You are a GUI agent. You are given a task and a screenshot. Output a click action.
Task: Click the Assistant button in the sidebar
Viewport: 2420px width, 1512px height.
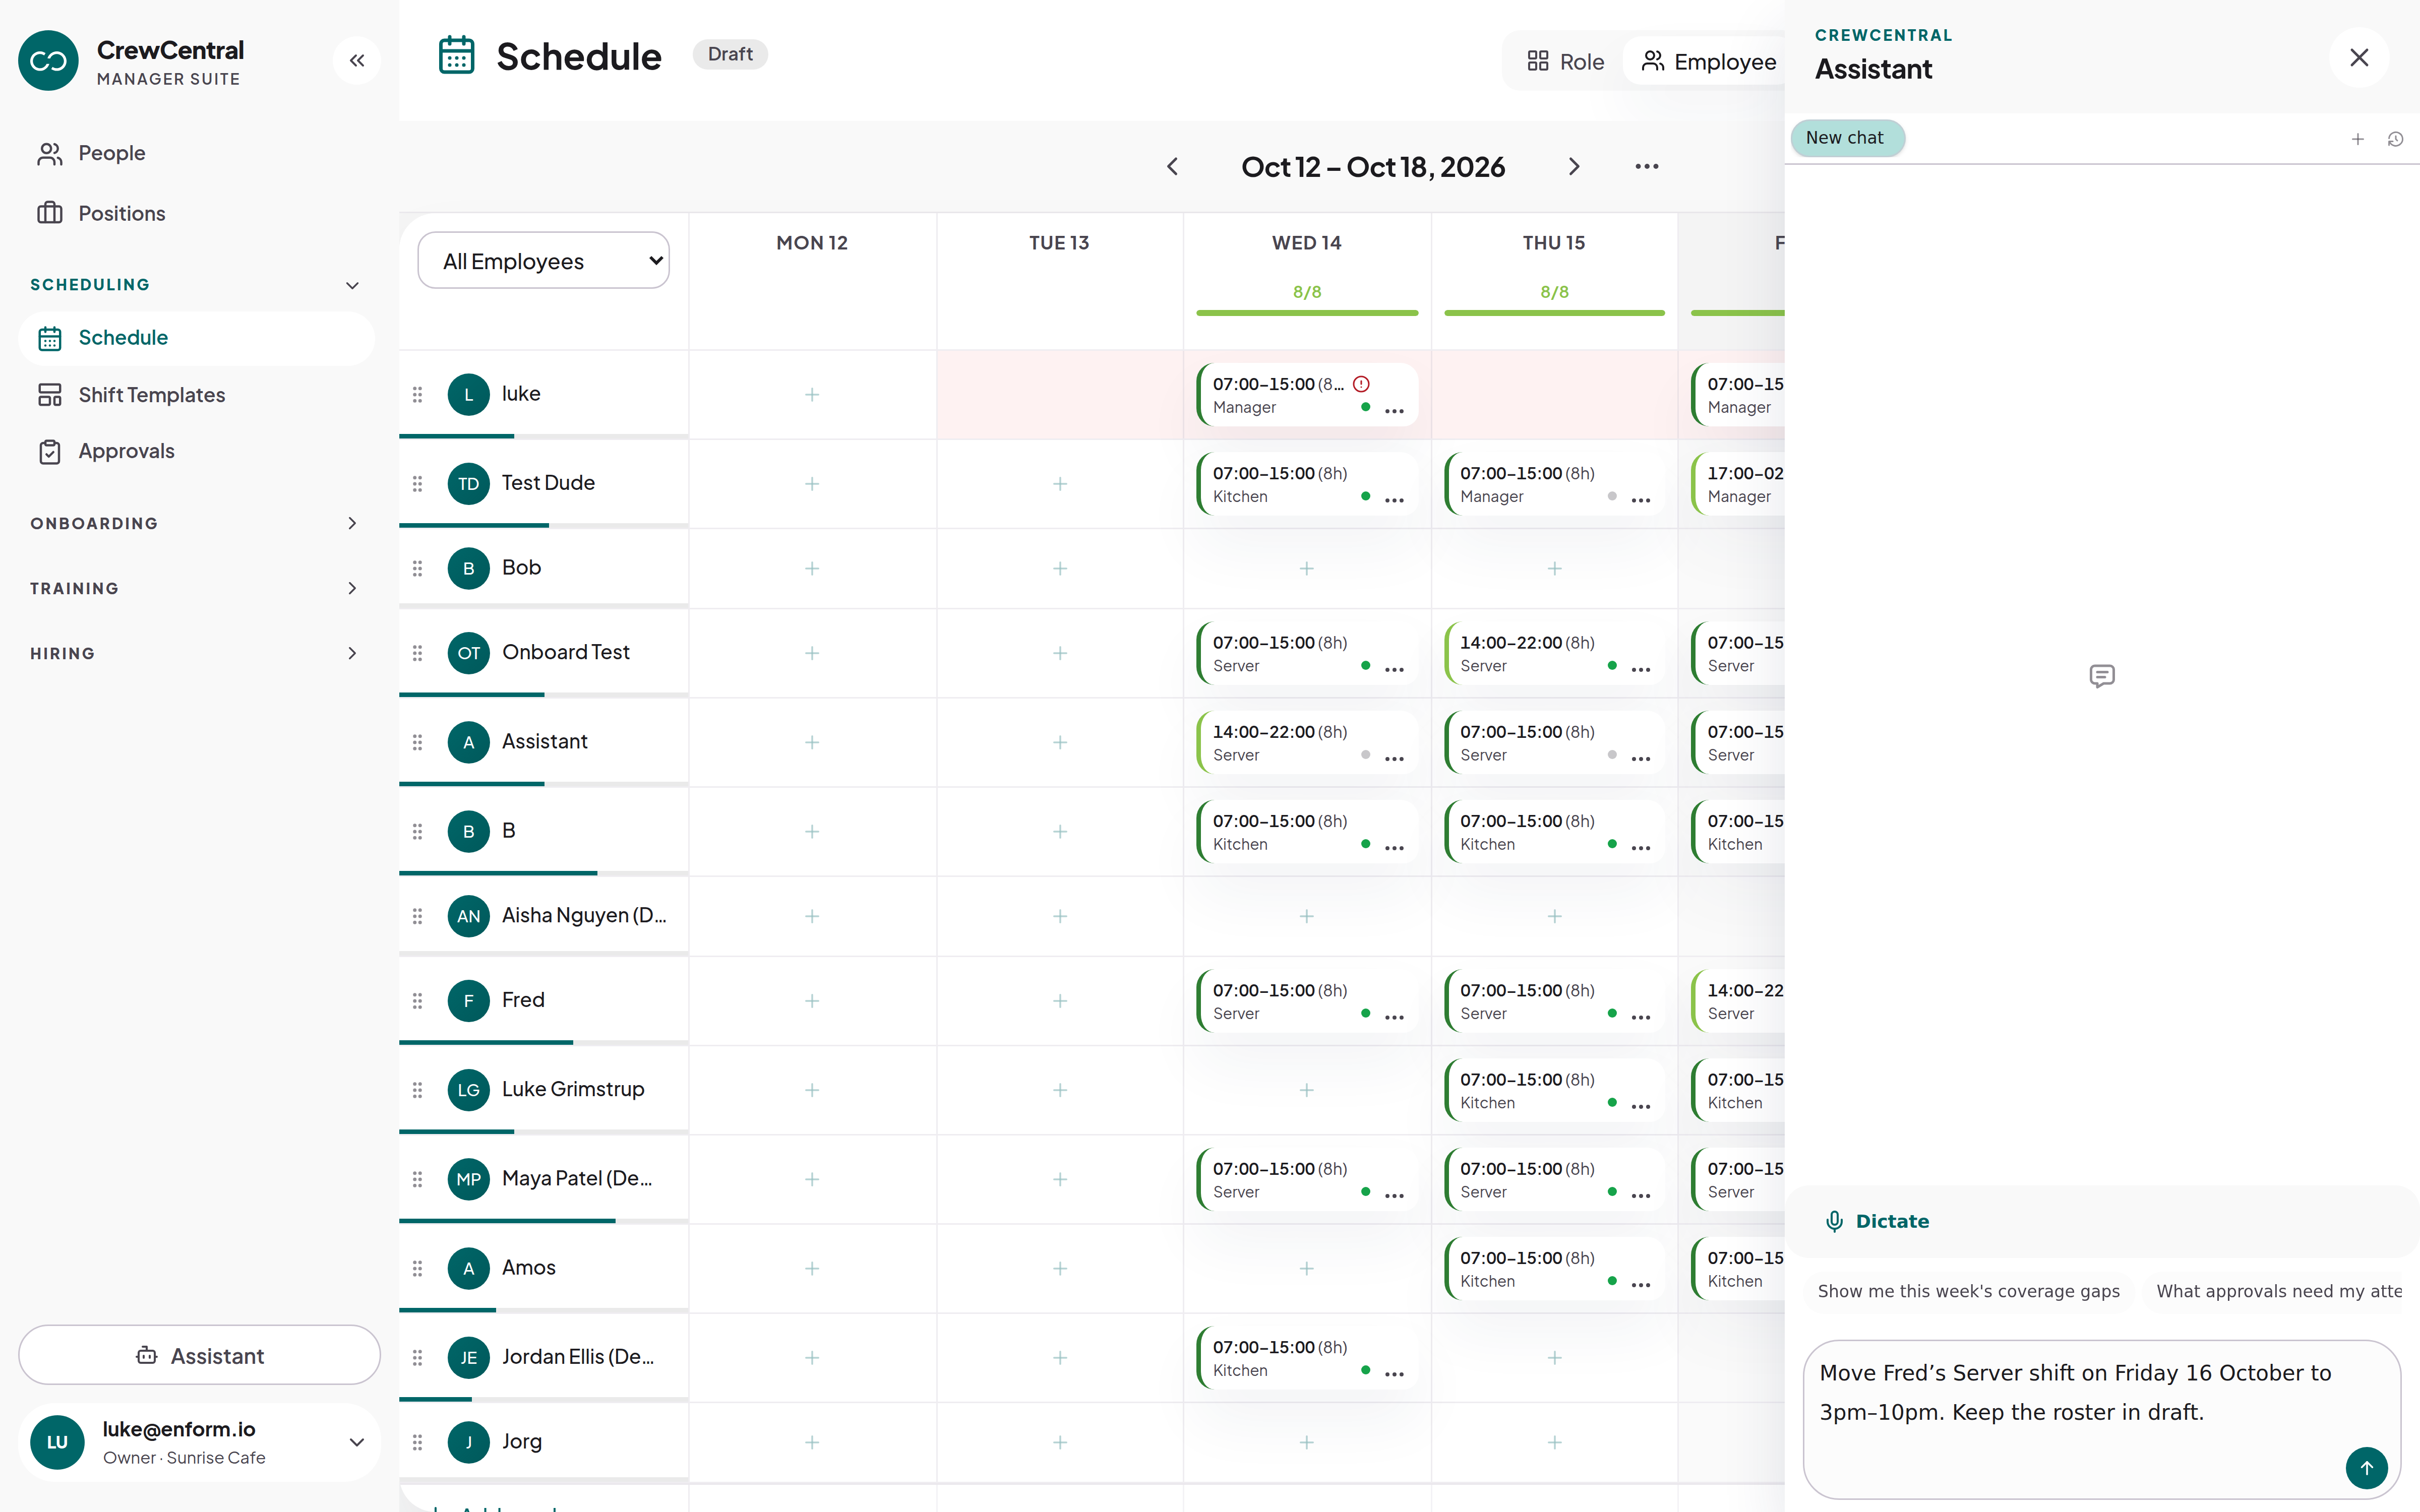(x=199, y=1355)
